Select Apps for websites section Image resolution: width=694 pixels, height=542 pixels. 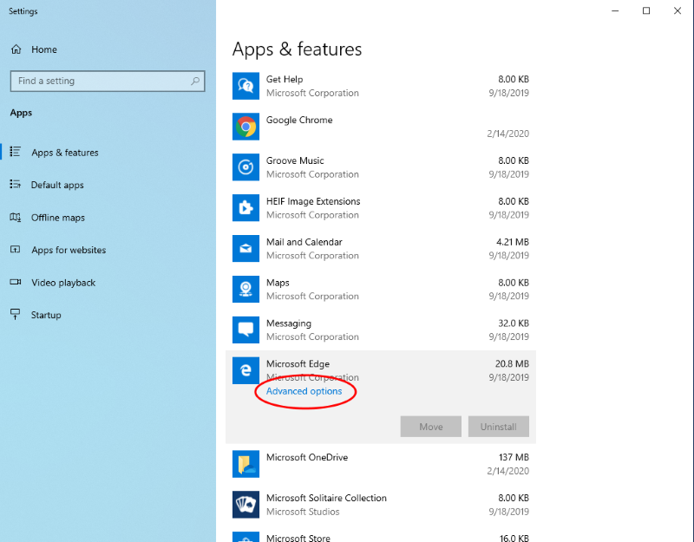tap(68, 250)
